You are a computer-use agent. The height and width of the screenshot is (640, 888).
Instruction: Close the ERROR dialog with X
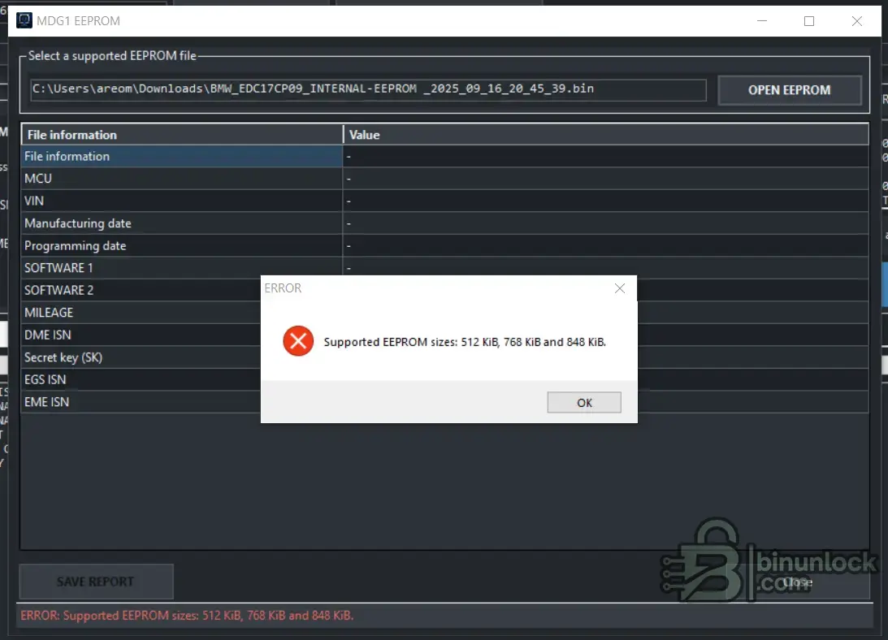(x=620, y=288)
